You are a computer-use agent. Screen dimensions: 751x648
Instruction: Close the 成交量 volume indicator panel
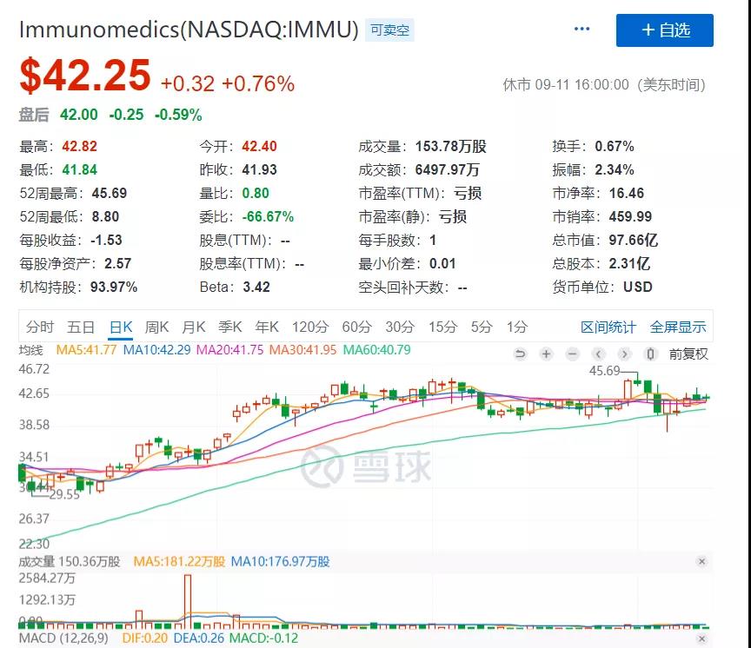coord(701,561)
